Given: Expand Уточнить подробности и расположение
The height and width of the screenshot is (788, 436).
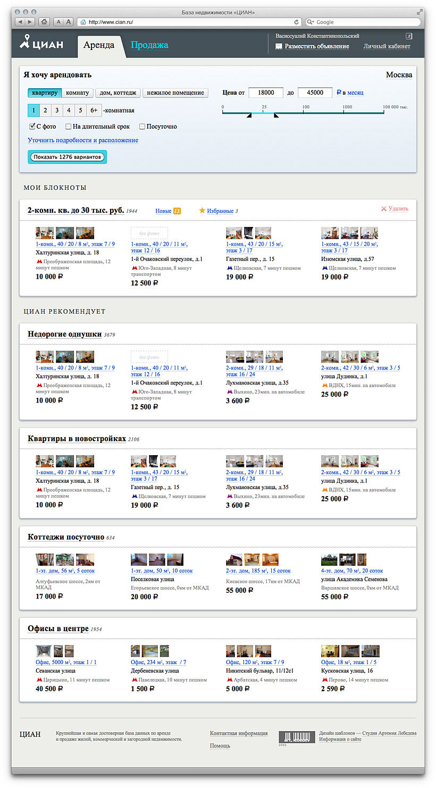Looking at the screenshot, I should click(83, 140).
